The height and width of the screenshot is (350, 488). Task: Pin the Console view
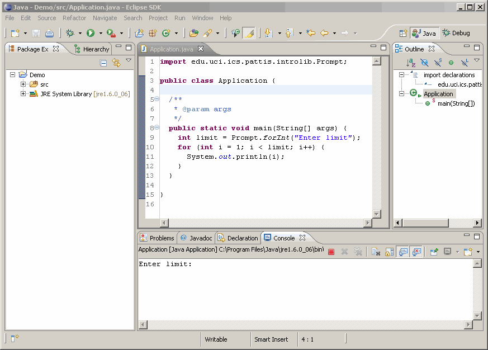click(434, 252)
